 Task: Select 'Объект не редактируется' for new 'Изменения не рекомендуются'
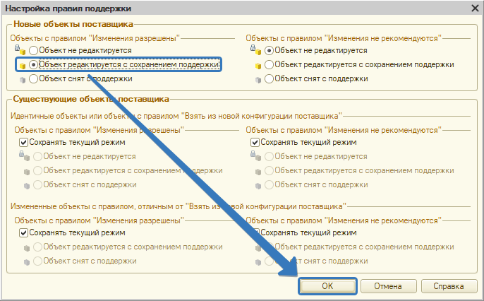tap(269, 50)
